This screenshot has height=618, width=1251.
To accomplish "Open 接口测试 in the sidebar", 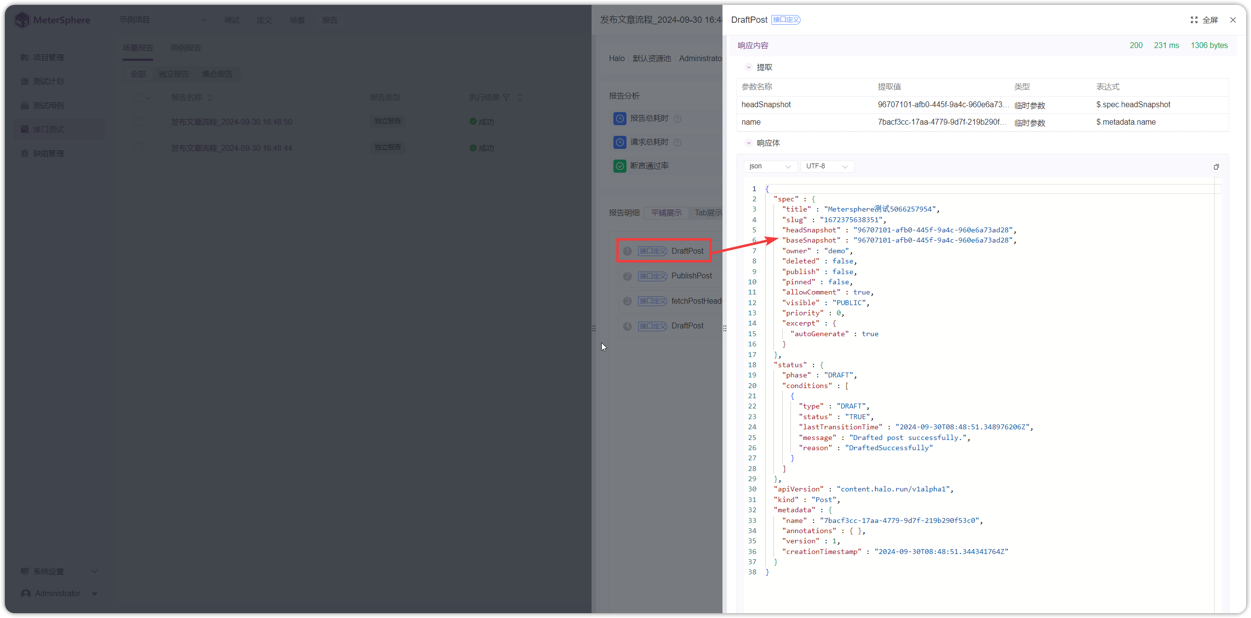I will 59,129.
